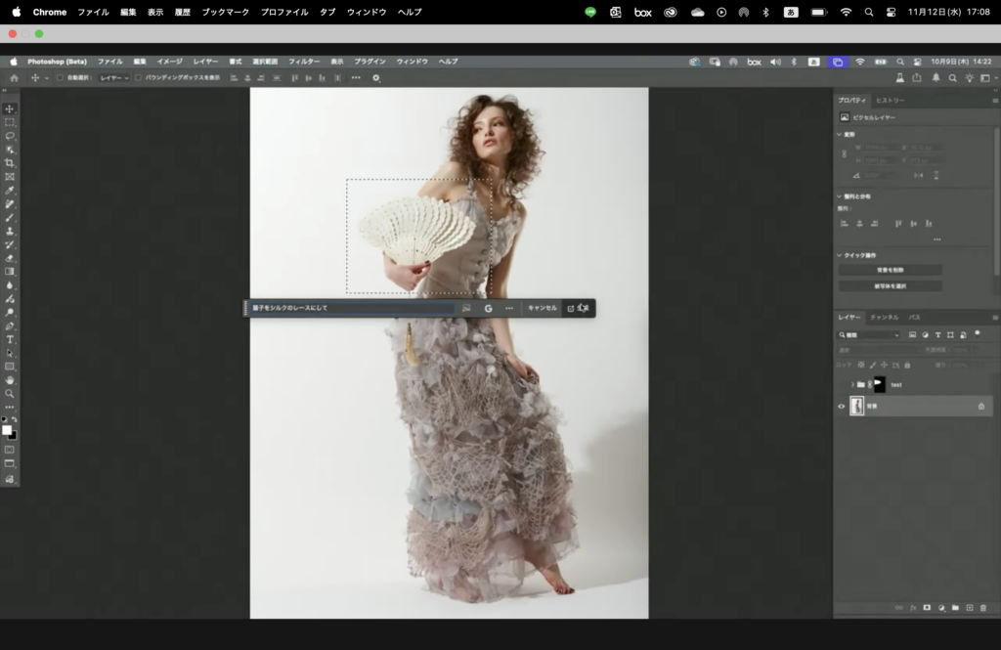Image resolution: width=1001 pixels, height=650 pixels.
Task: Click the foreground color swatch
Action: [7, 430]
